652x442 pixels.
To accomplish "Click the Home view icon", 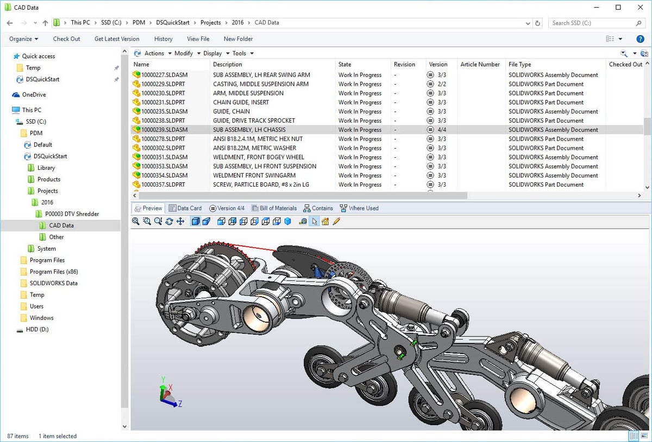I will click(x=324, y=221).
